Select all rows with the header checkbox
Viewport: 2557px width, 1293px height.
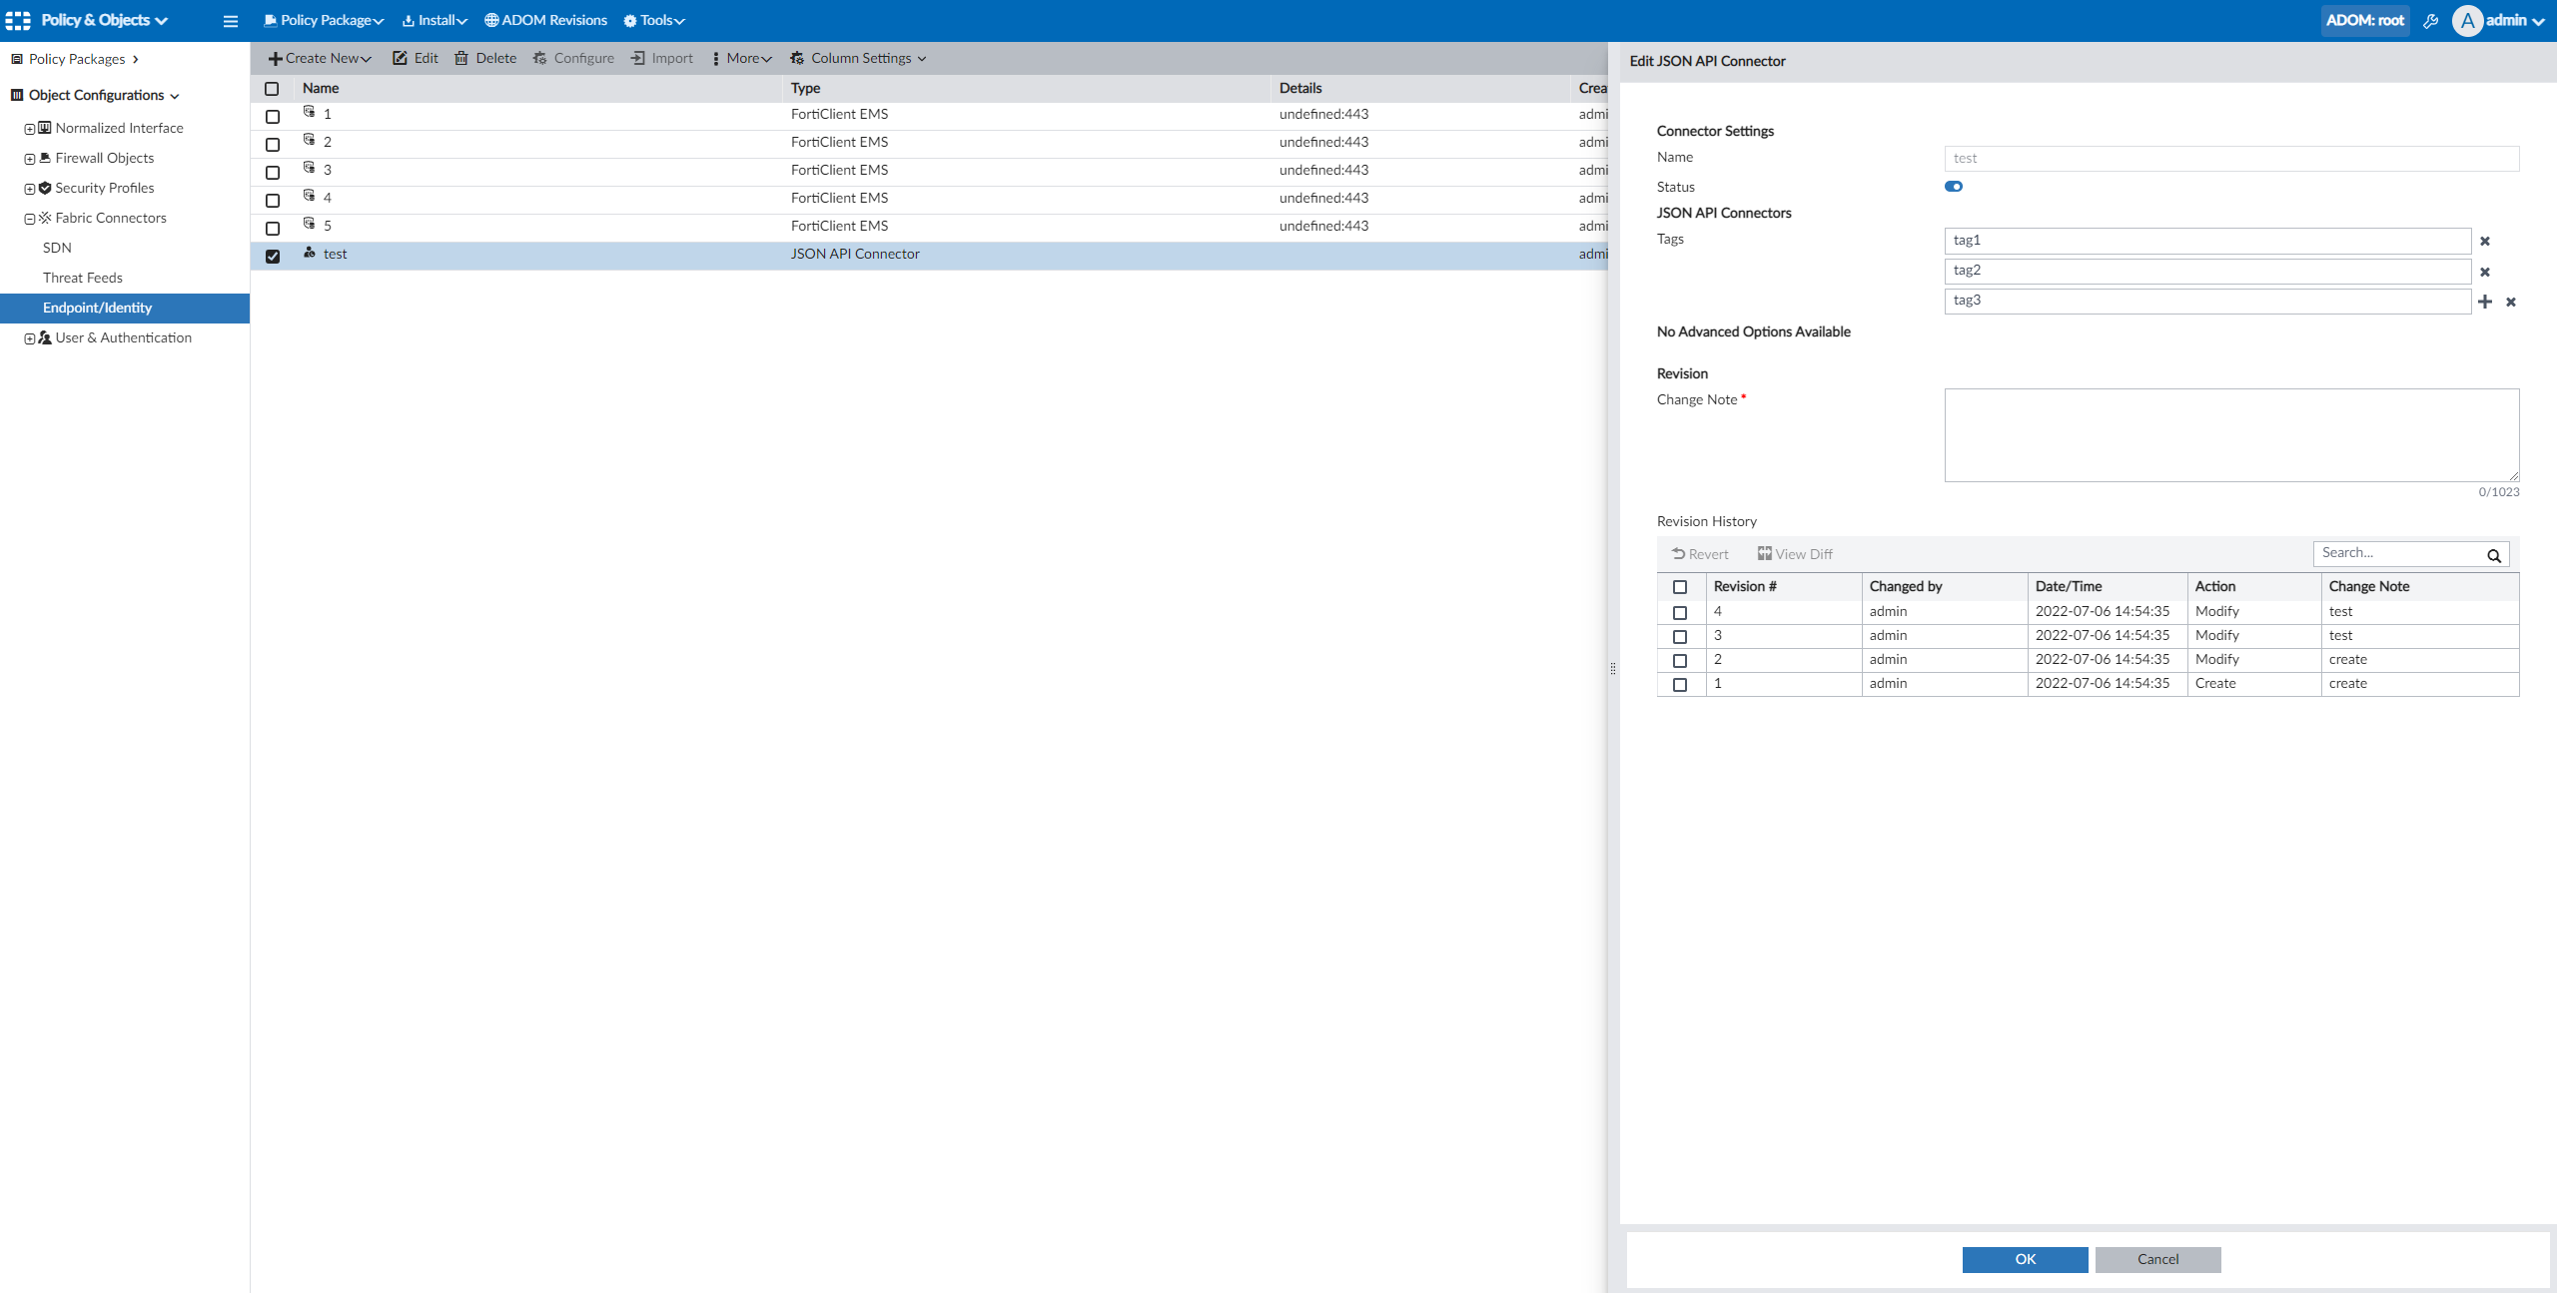(272, 89)
